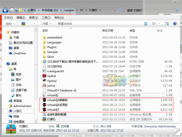The width and height of the screenshot is (182, 137).
Task: Select 网络 in the sidebar
Action: tap(14, 116)
